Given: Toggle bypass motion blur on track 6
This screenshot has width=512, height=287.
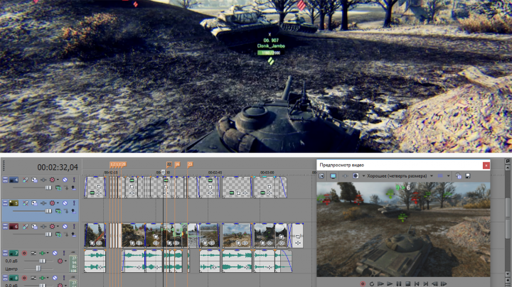Looking at the screenshot, I should pos(25,227).
